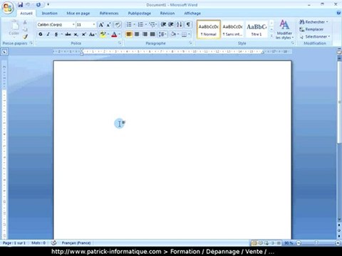Justify the paragraph text

click(x=152, y=34)
